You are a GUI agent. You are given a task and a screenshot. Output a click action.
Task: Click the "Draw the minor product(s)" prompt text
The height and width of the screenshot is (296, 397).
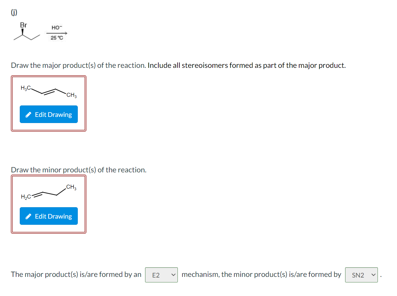pyautogui.click(x=79, y=170)
